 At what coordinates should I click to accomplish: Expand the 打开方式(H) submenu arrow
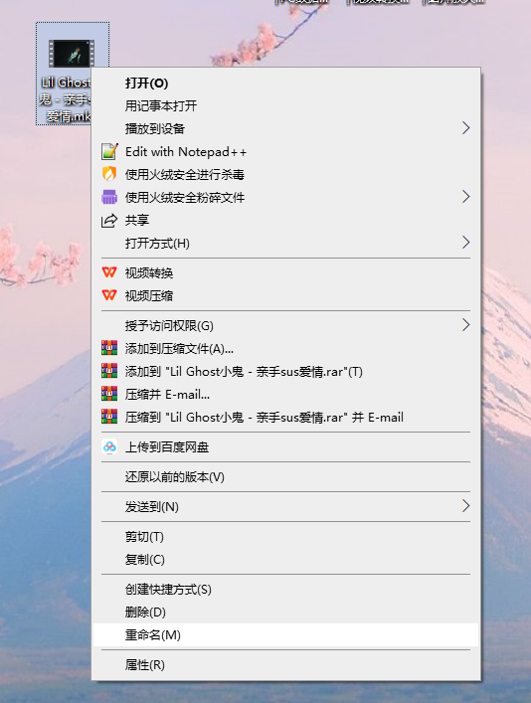[x=466, y=243]
